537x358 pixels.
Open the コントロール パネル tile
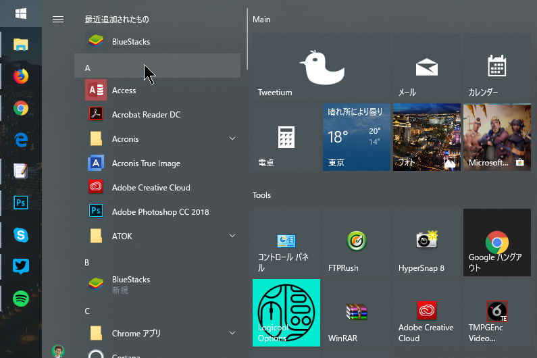(x=286, y=242)
